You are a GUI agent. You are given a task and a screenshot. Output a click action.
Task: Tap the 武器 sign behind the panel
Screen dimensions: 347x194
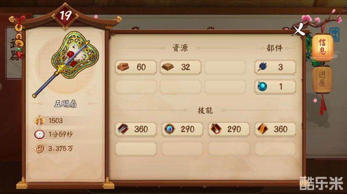click(14, 50)
